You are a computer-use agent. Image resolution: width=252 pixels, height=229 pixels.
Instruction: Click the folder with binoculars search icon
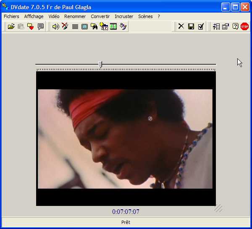point(94,26)
